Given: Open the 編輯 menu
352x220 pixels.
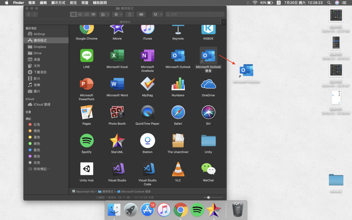Looking at the screenshot, I should tap(43, 3).
